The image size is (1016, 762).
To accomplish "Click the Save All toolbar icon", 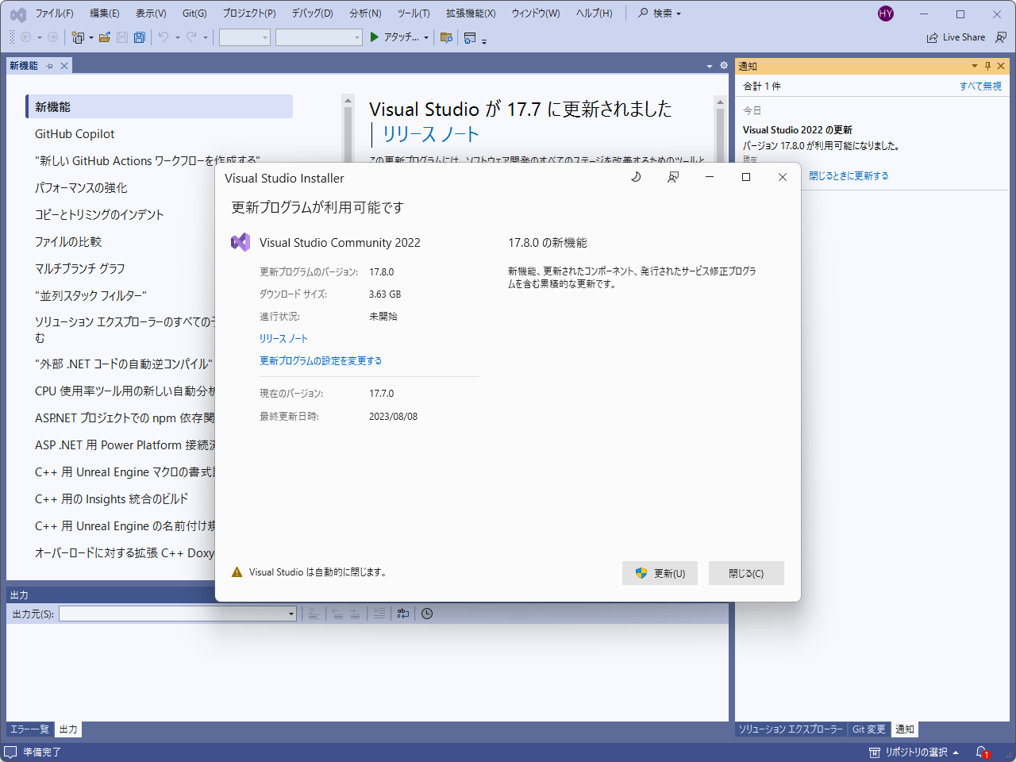I will [x=139, y=37].
